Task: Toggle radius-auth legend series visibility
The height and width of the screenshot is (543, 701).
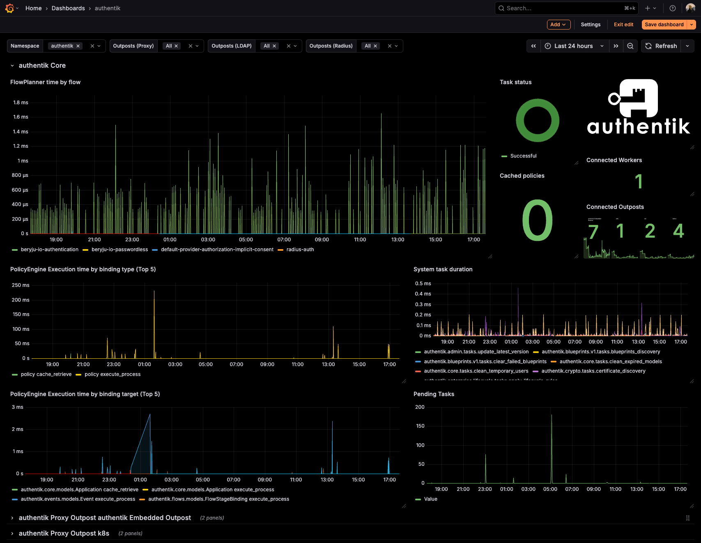Action: (x=300, y=250)
